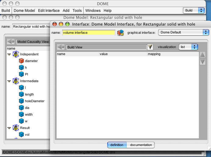This screenshot has height=157, width=211.
Task: Click the name column header in interface table
Action: [x=78, y=54]
